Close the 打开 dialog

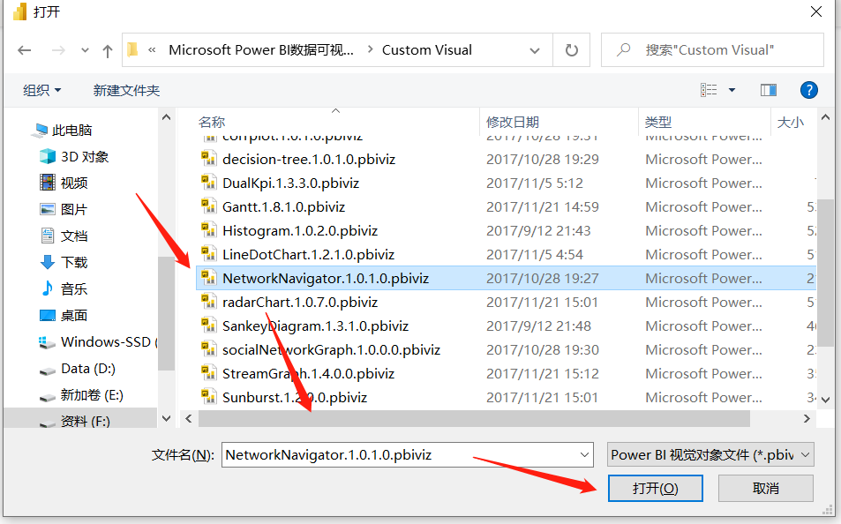pyautogui.click(x=815, y=11)
